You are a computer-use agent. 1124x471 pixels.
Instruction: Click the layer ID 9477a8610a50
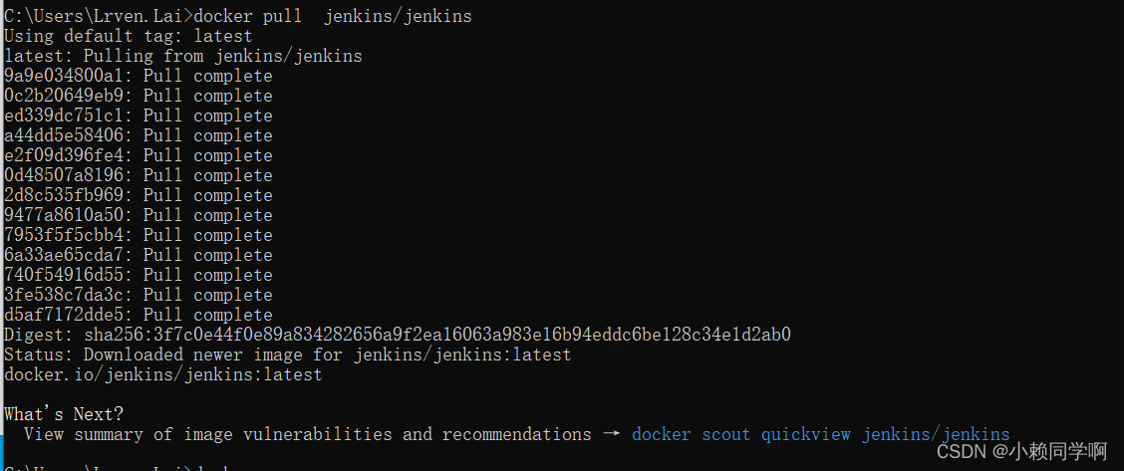pyautogui.click(x=69, y=215)
